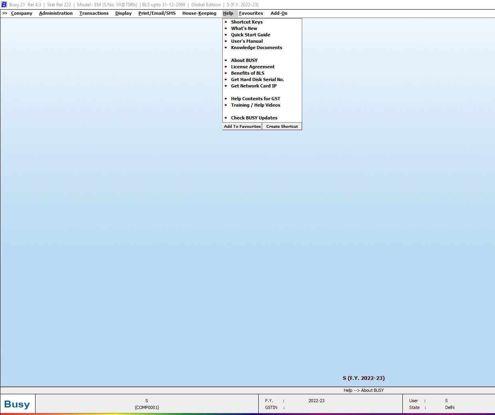This screenshot has width=495, height=415.
Task: Open the Administration menu
Action: tap(56, 13)
